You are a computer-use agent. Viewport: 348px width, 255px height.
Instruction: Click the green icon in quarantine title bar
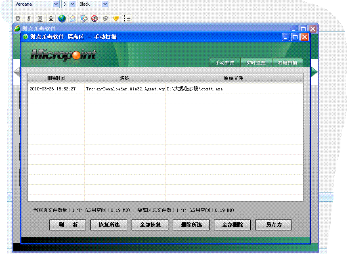tap(25, 37)
